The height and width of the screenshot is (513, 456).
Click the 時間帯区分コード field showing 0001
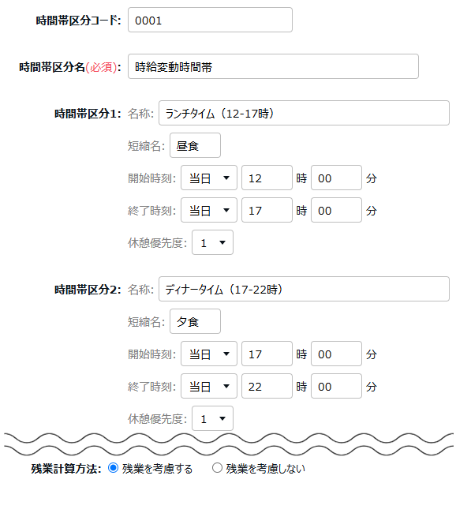click(x=210, y=20)
